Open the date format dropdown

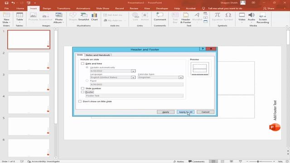pyautogui.click(x=133, y=71)
